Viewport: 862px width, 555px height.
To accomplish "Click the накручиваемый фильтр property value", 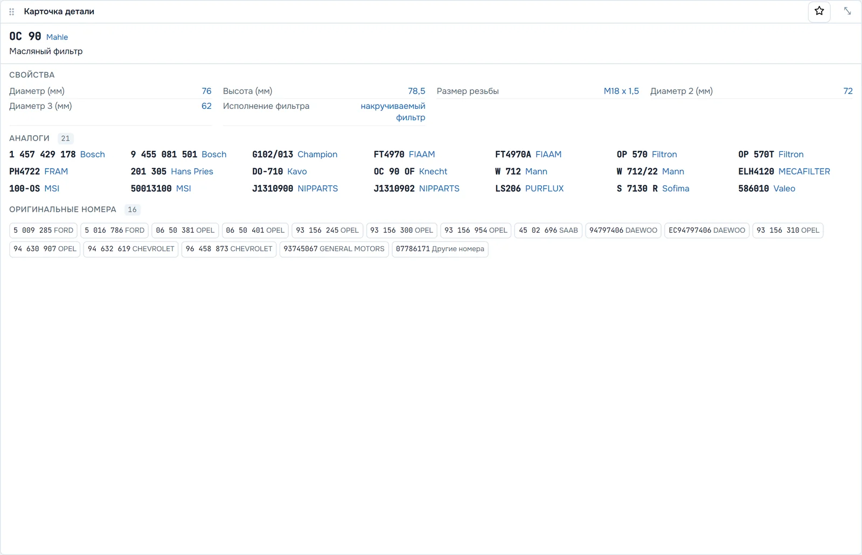I will point(393,112).
